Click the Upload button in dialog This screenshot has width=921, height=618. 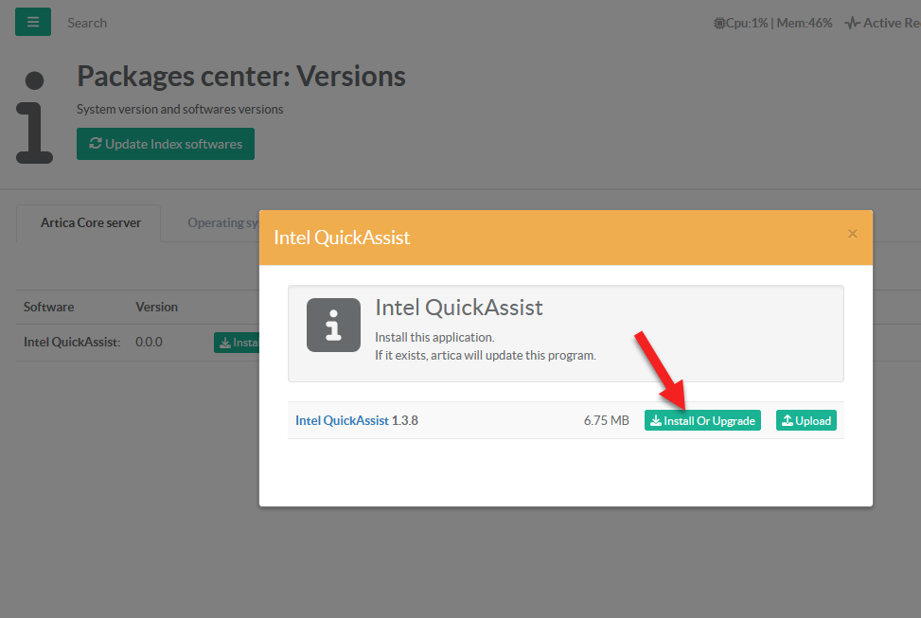tap(806, 420)
